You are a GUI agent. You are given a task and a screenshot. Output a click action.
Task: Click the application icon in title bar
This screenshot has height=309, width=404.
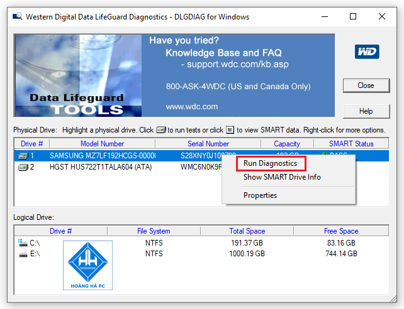point(18,16)
